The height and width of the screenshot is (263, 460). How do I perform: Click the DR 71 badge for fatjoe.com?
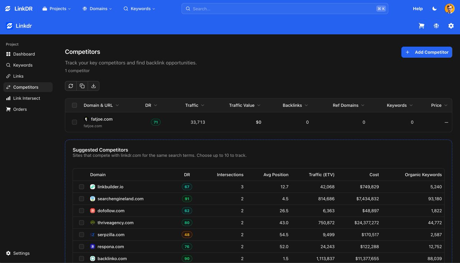click(156, 122)
